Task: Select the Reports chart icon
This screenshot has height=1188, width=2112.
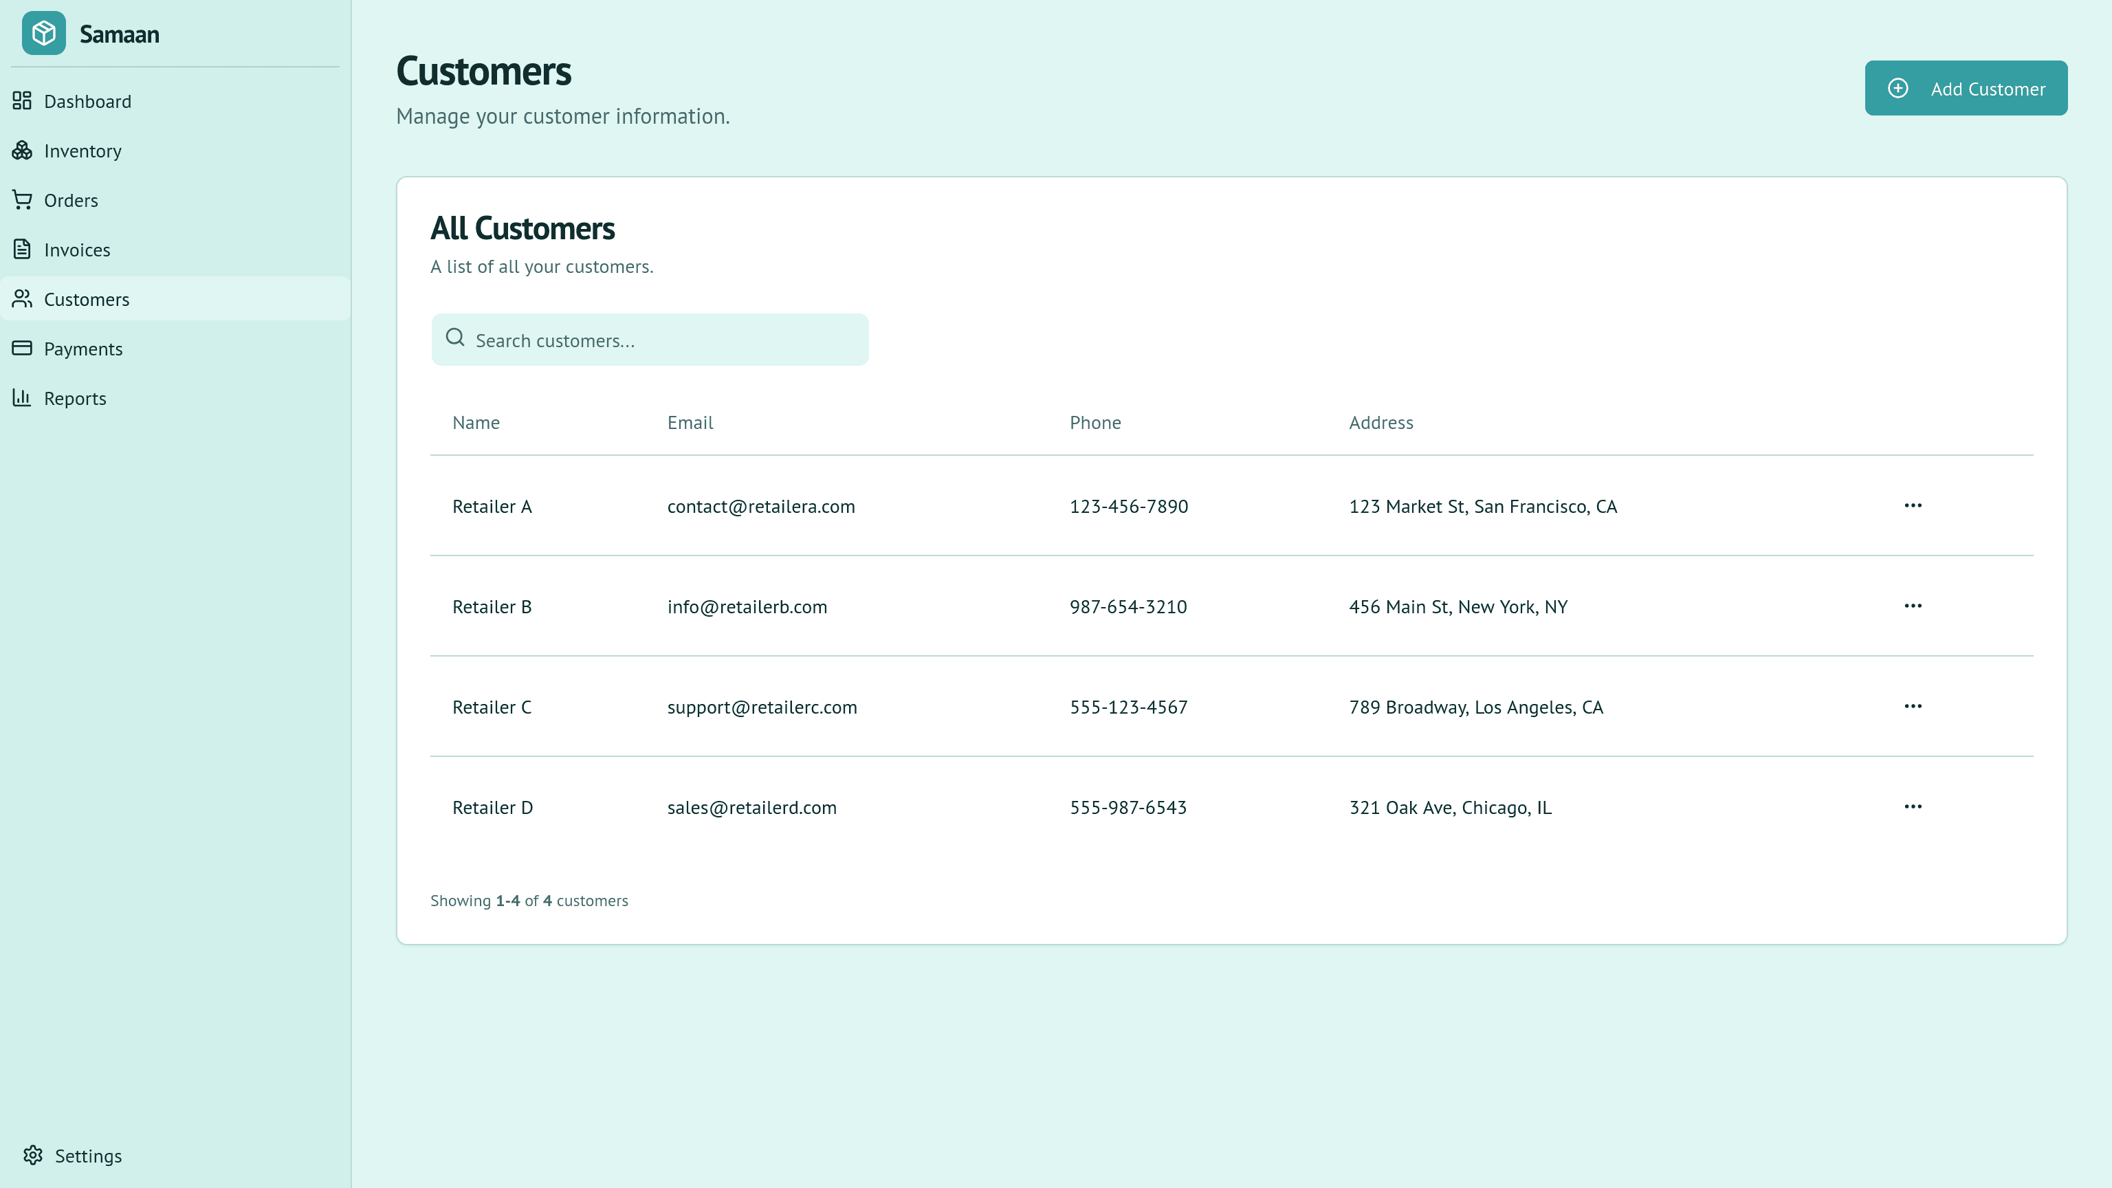Action: tap(22, 397)
